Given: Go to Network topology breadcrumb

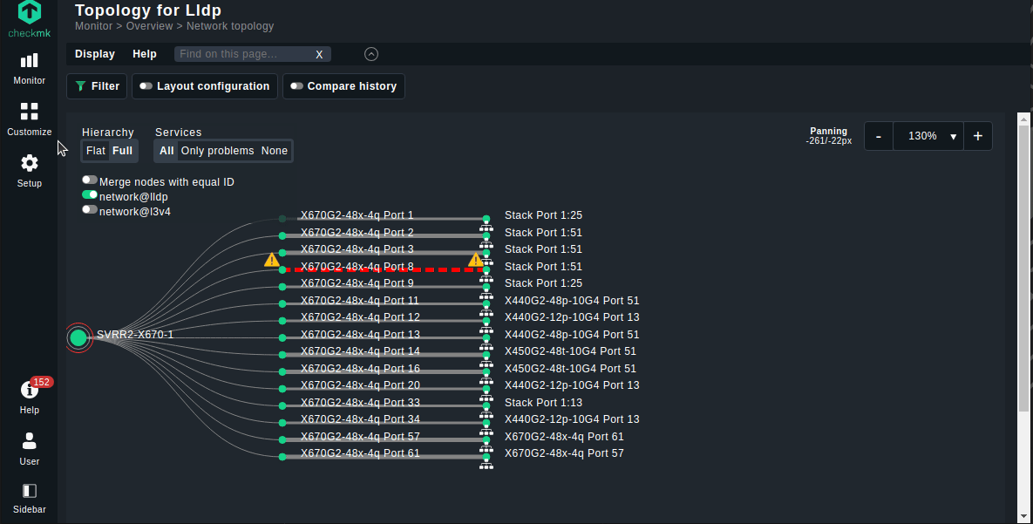Looking at the screenshot, I should click(230, 26).
